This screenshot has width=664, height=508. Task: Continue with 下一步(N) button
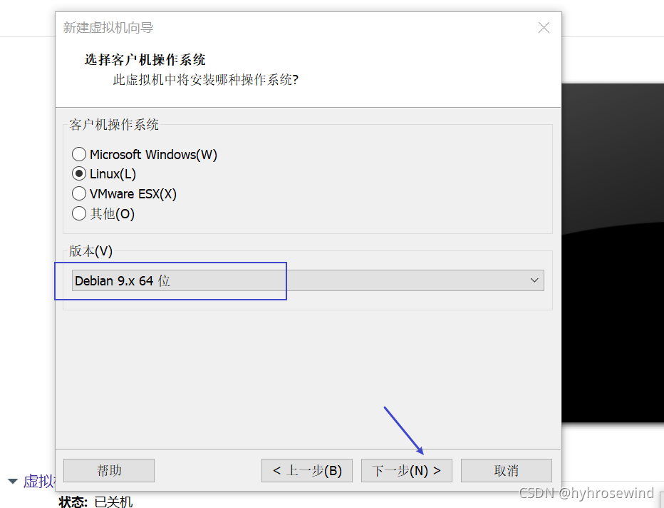407,470
